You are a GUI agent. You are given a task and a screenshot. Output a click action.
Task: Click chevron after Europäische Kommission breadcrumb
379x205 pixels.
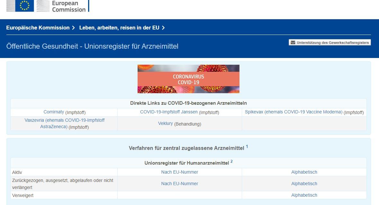(74, 28)
